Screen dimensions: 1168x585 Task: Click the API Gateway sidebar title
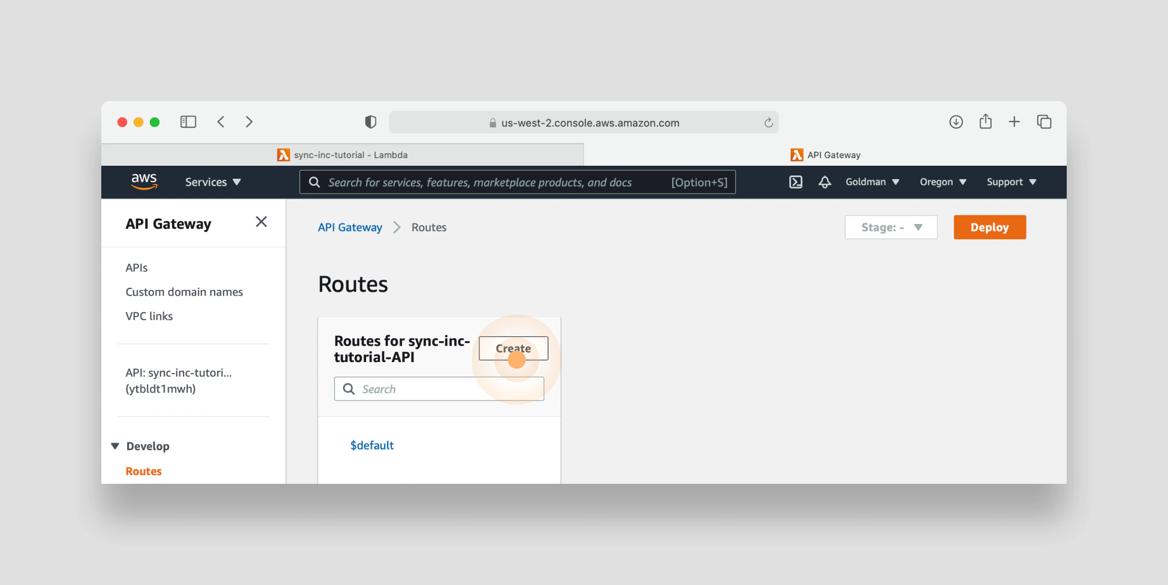tap(168, 224)
